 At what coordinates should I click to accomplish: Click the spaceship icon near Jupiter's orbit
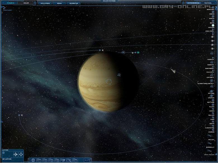(x=173, y=71)
